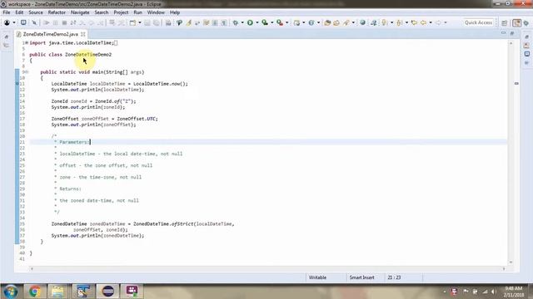Minimize the editor area
Screen dimensions: 533x299
tap(503, 33)
